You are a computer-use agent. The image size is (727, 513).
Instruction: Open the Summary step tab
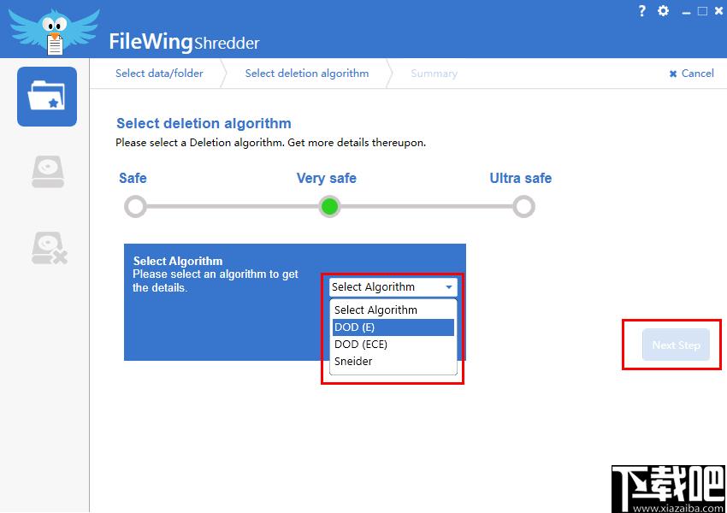pos(434,74)
